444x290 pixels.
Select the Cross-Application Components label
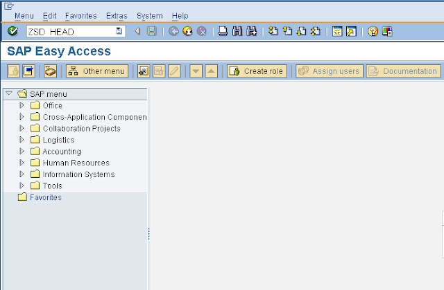click(94, 117)
